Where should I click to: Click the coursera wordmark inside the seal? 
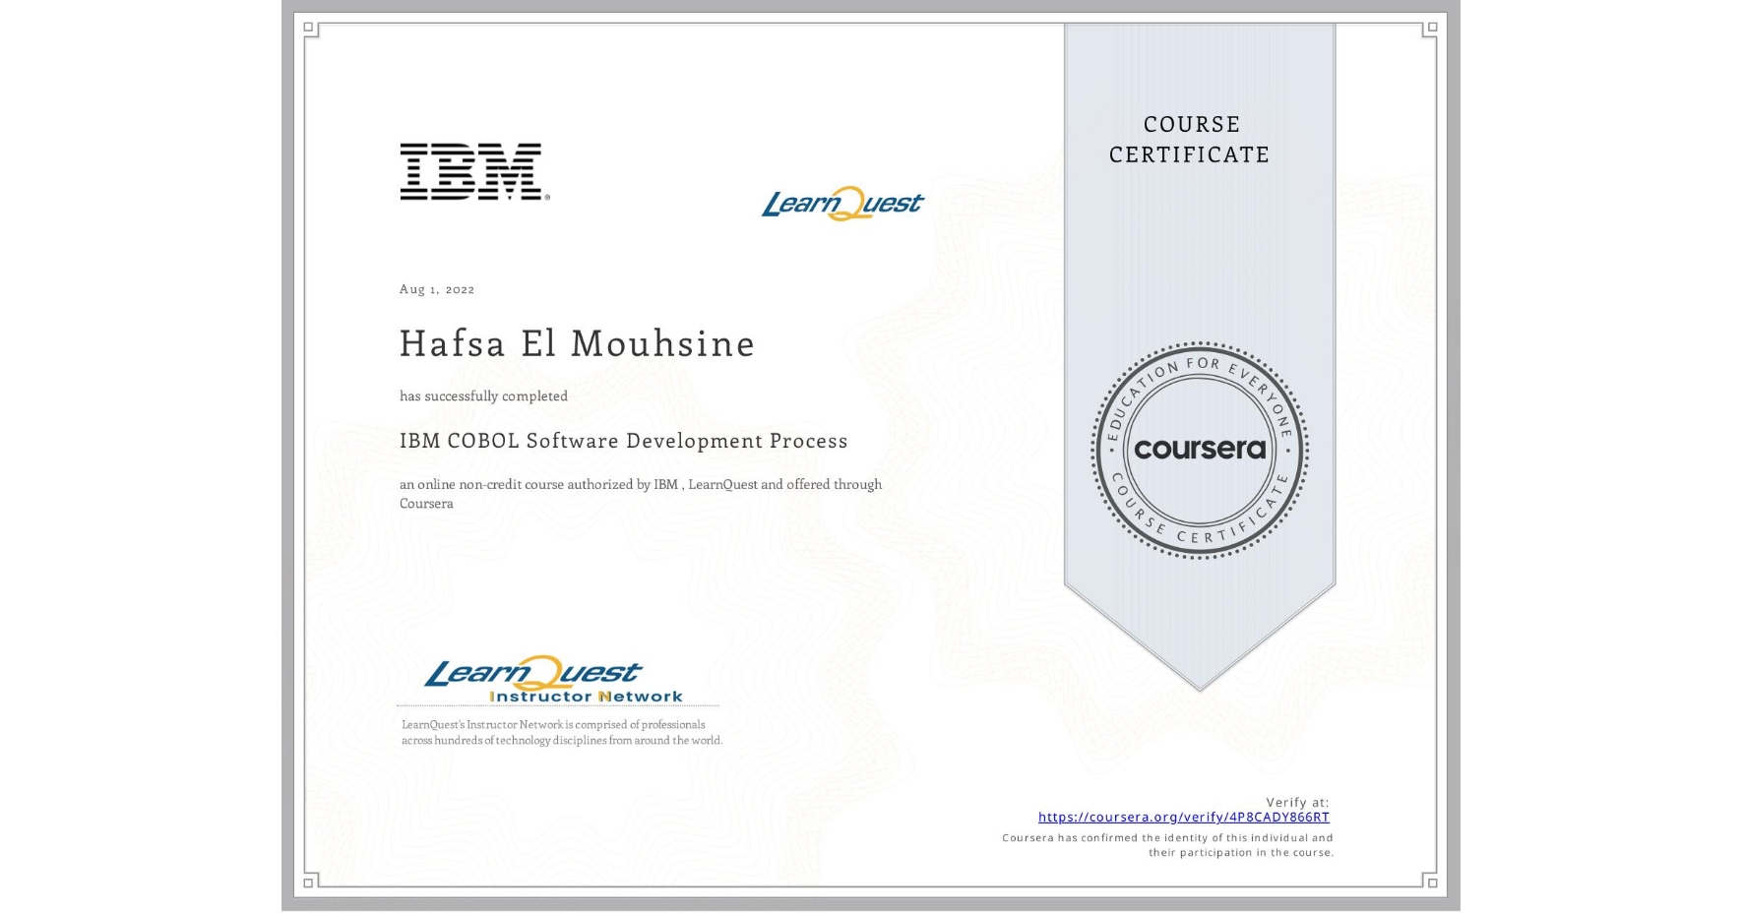coord(1200,448)
